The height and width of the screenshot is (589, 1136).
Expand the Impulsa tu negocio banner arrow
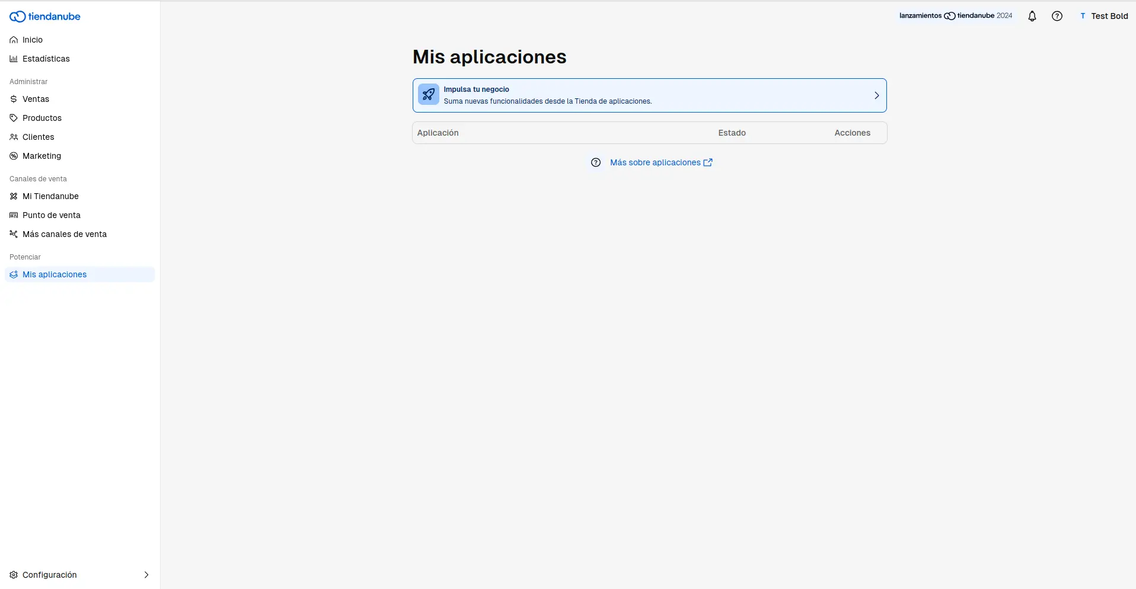[877, 95]
